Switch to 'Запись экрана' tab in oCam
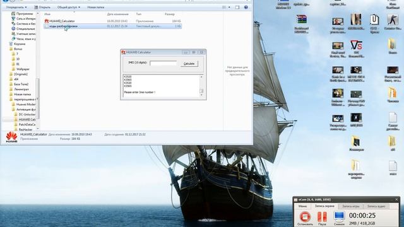Screen dimensions: 404x227 pos(324,206)
